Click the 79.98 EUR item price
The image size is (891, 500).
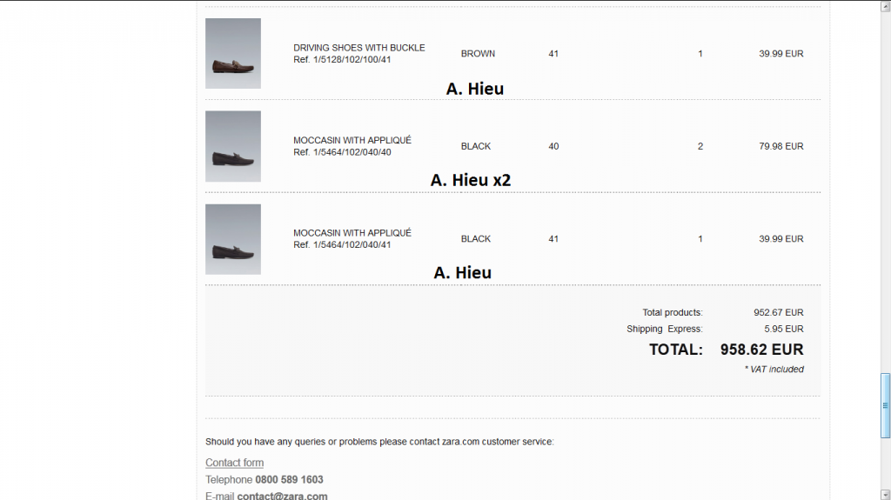780,146
